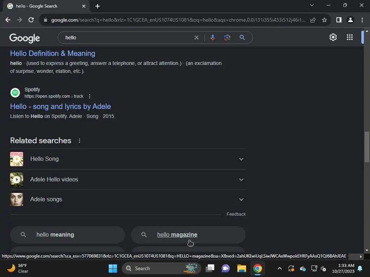
Task: Open File Explorer from taskbar
Action: 242,268
